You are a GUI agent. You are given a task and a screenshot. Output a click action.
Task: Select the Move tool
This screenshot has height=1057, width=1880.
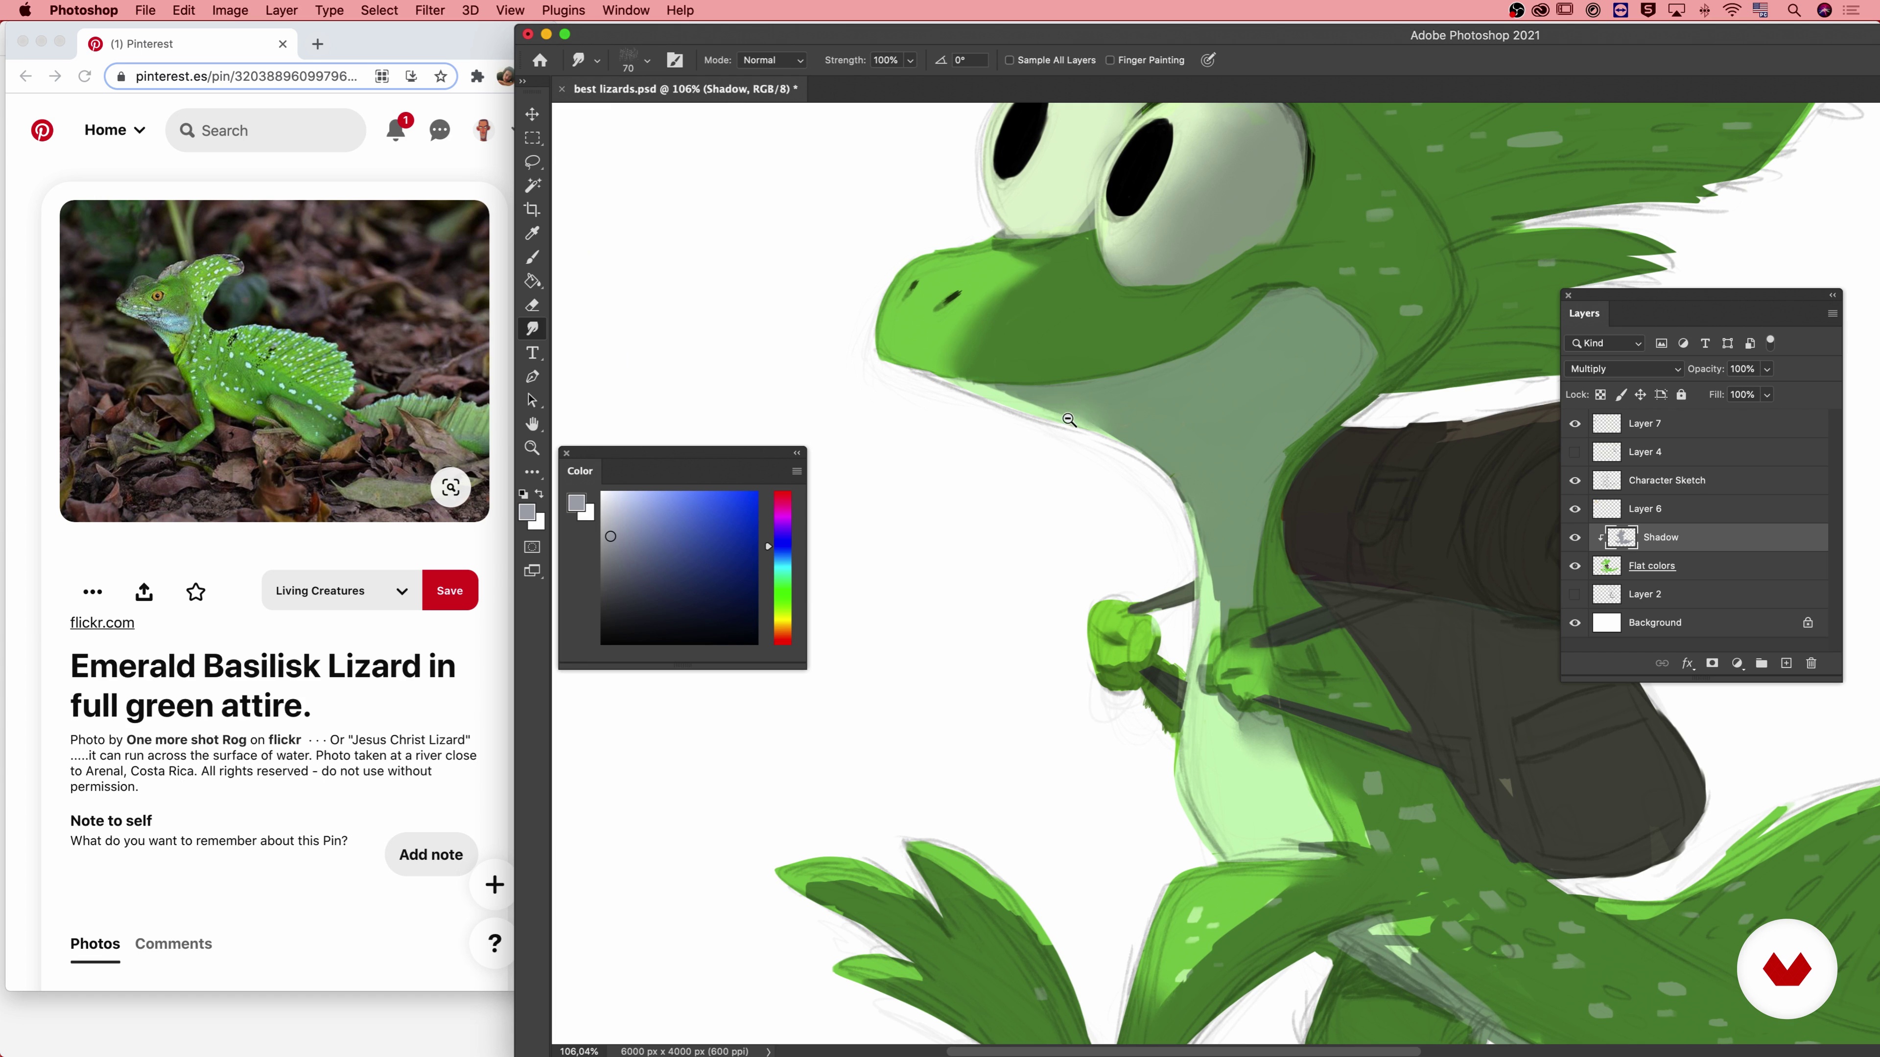pyautogui.click(x=532, y=114)
